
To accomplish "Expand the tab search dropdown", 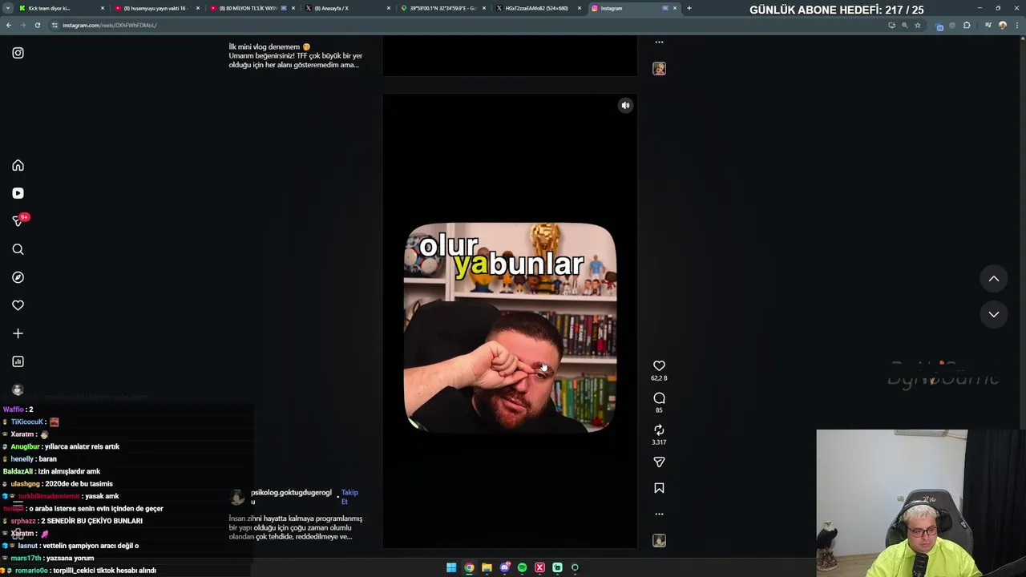I will click(x=6, y=8).
